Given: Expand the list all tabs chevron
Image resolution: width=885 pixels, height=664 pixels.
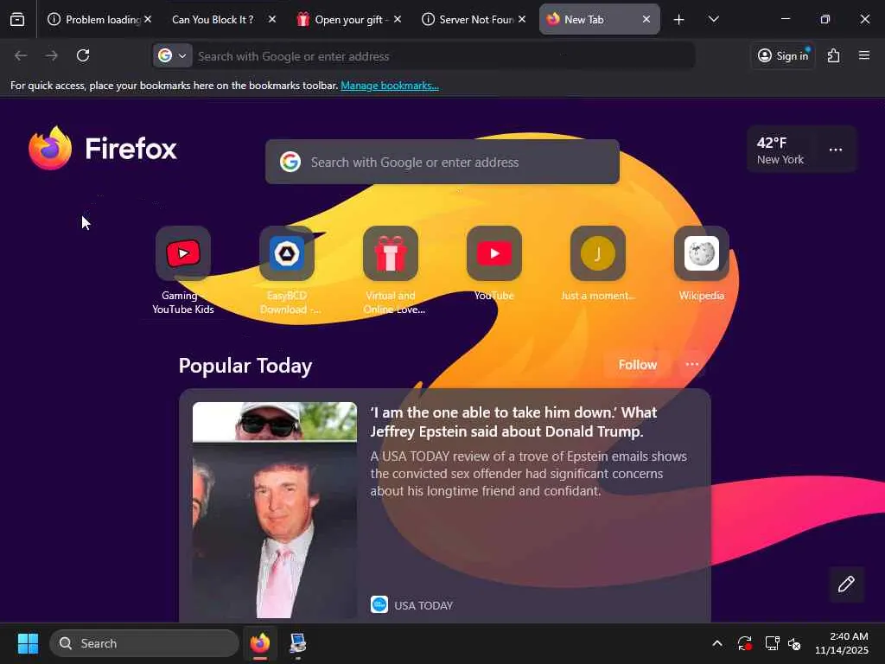Looking at the screenshot, I should [713, 20].
